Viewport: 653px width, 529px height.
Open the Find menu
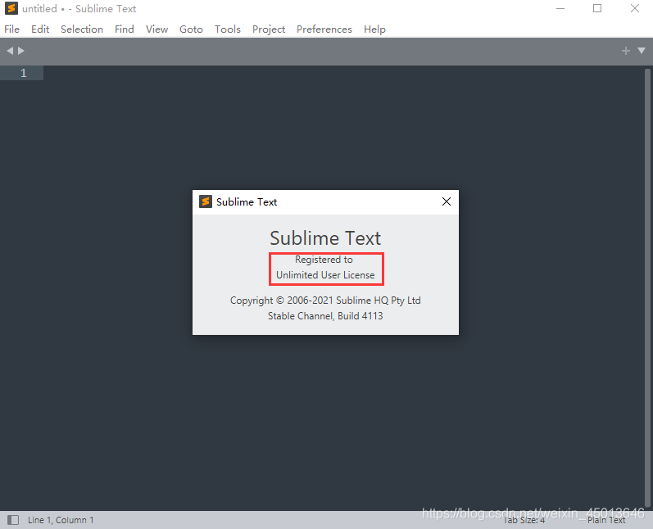(x=124, y=29)
